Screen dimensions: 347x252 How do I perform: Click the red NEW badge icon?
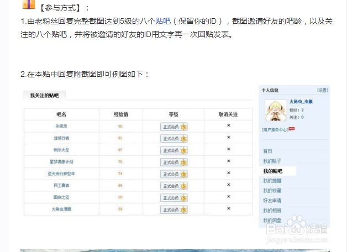pos(292,129)
